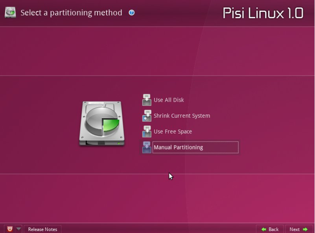Click the red shield icon in bottom bar
315x233 pixels.
[x=9, y=229]
